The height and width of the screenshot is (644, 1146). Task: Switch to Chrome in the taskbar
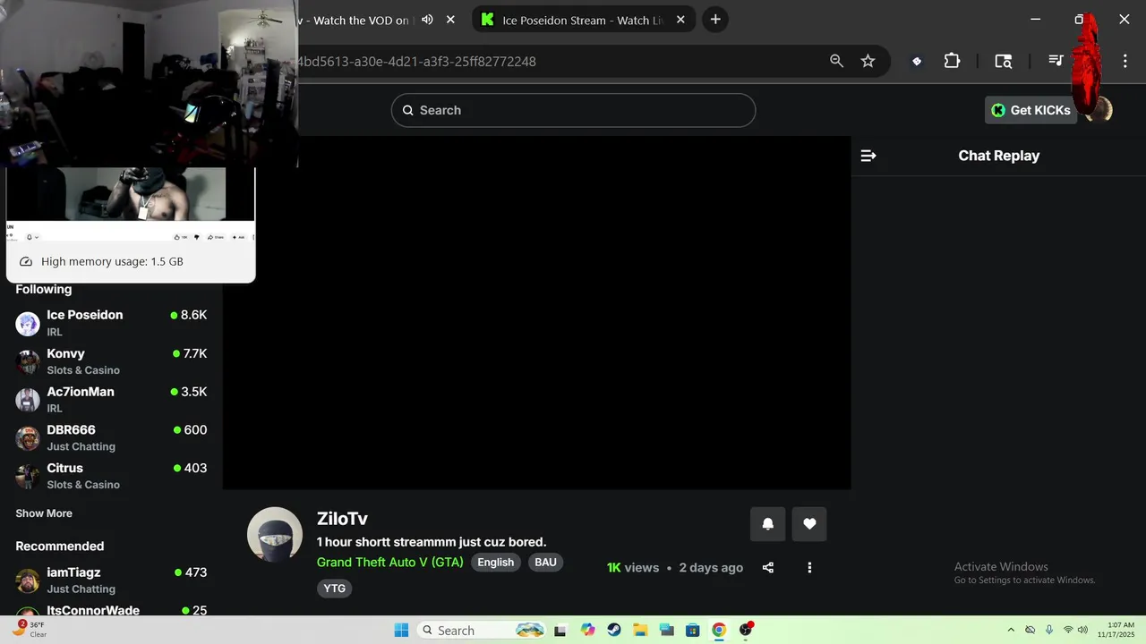point(718,630)
